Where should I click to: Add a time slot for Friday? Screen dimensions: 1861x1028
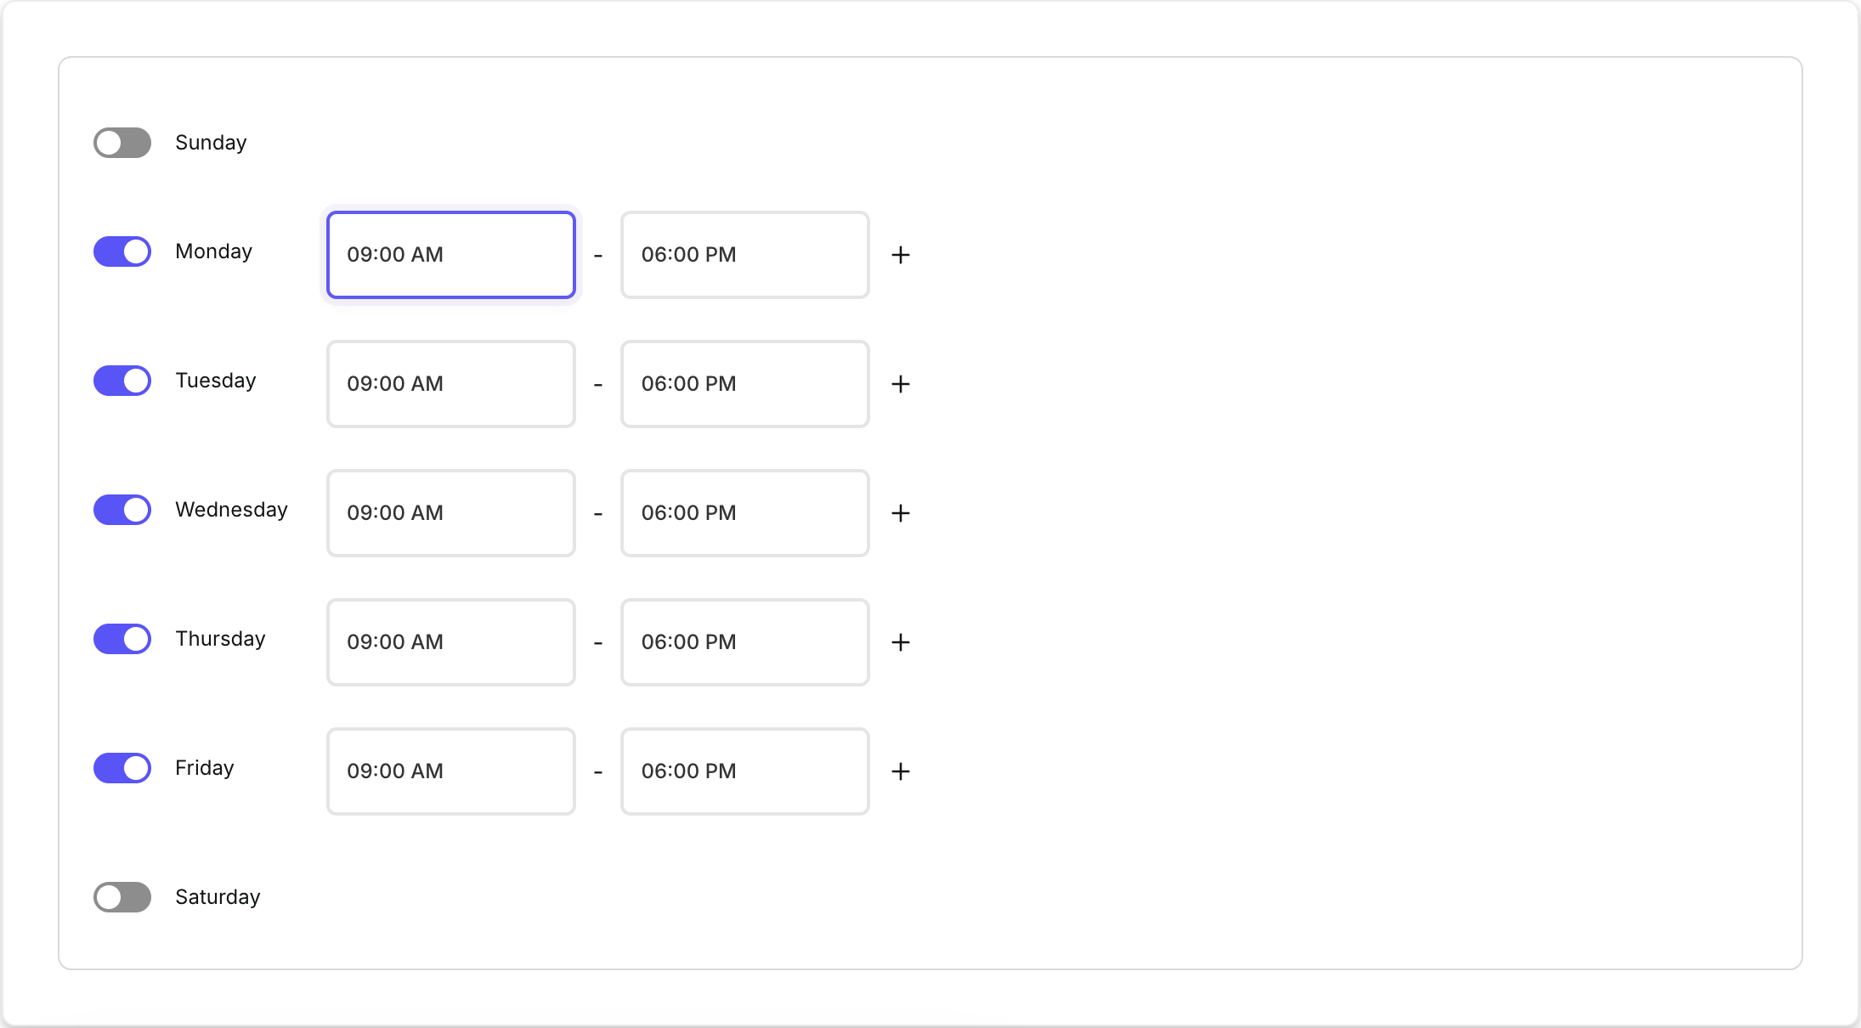(901, 771)
